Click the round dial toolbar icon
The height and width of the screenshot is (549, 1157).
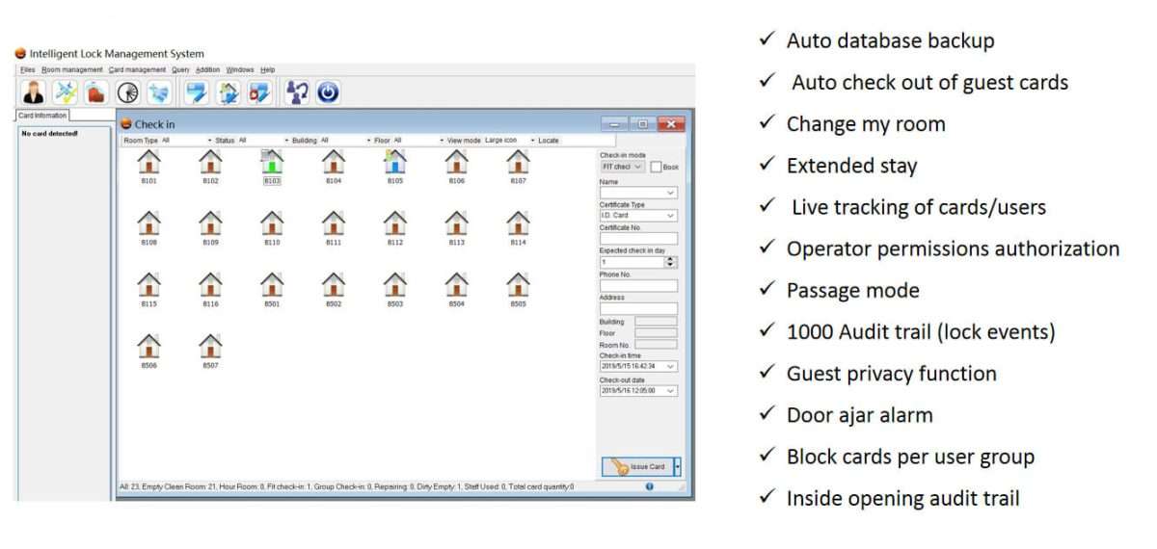point(128,91)
